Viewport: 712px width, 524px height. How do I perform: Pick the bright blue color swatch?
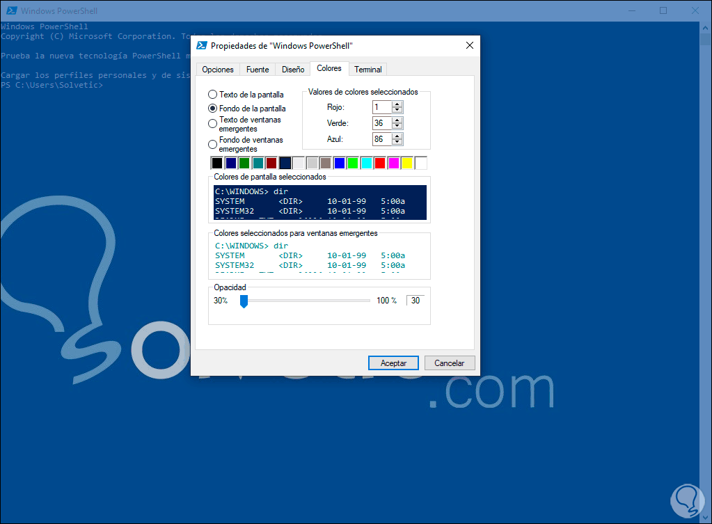point(339,163)
